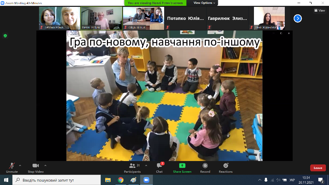Change layout with View button
The height and width of the screenshot is (185, 329).
coord(320,10)
